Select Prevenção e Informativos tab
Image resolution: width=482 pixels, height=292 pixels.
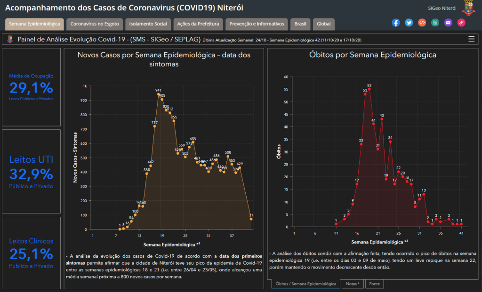click(x=257, y=24)
